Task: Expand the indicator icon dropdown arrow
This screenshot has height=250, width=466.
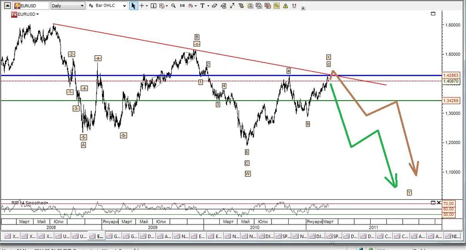Action: click(196, 6)
